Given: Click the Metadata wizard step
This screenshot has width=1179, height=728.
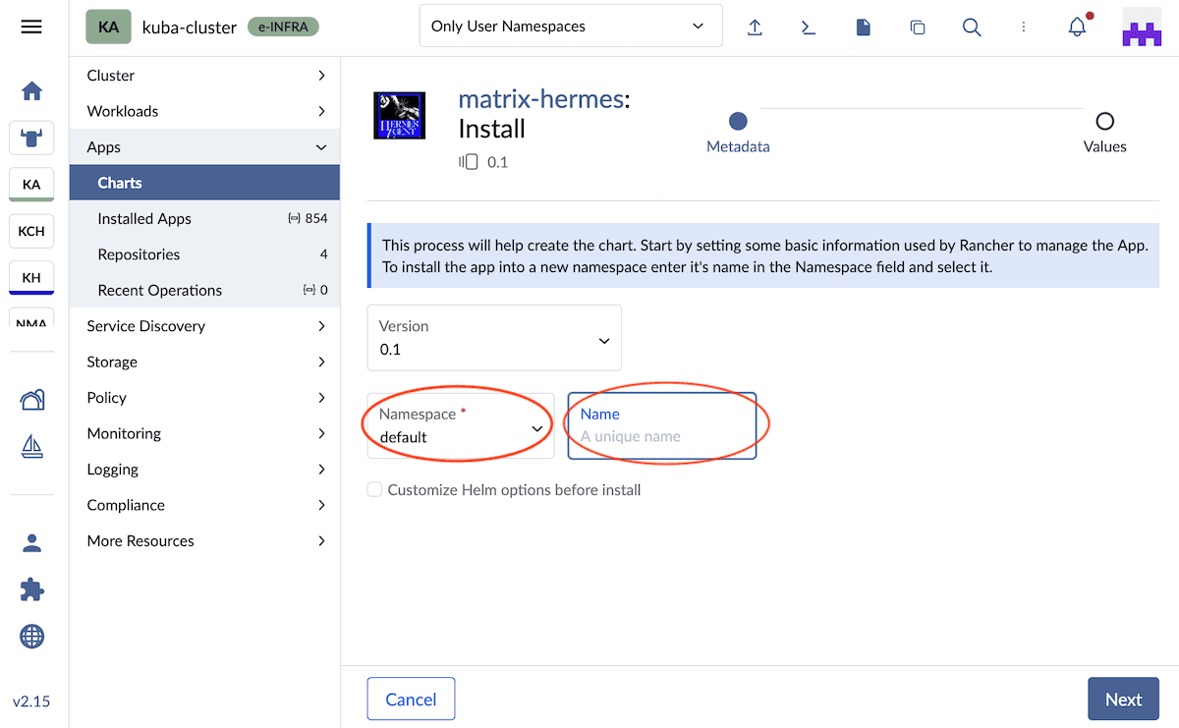Looking at the screenshot, I should click(738, 133).
